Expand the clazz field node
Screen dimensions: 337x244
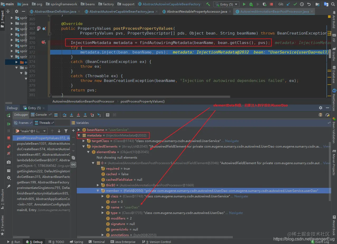103,196
